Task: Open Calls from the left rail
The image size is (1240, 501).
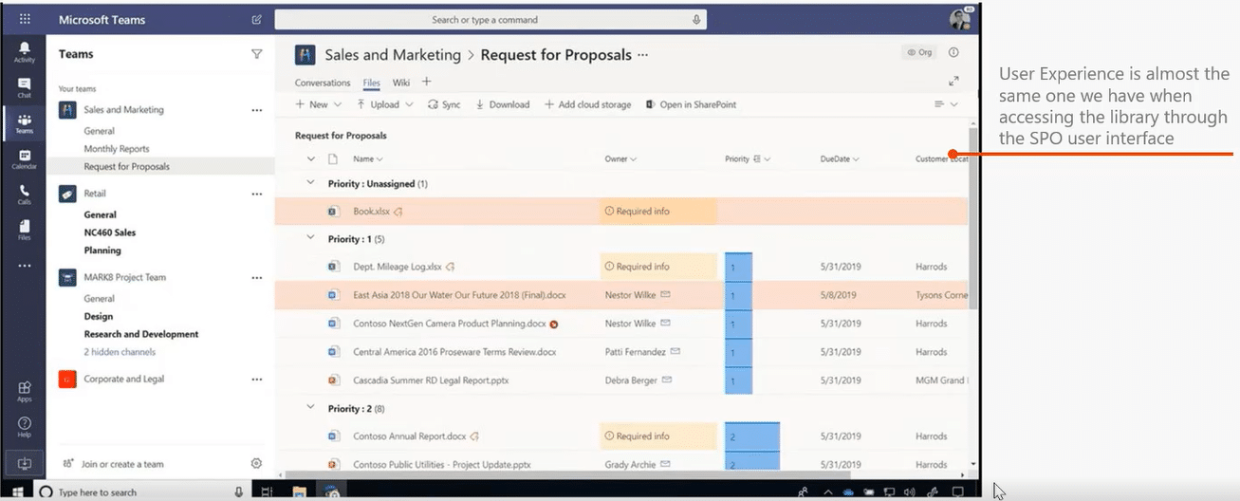Action: (24, 195)
